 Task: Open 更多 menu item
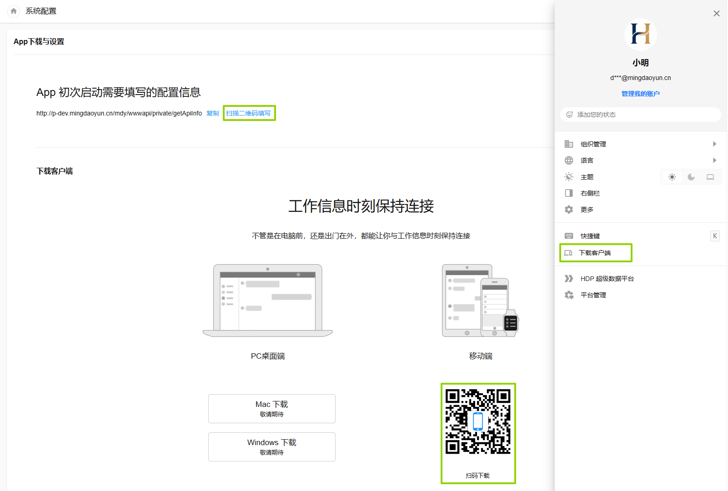click(x=641, y=210)
